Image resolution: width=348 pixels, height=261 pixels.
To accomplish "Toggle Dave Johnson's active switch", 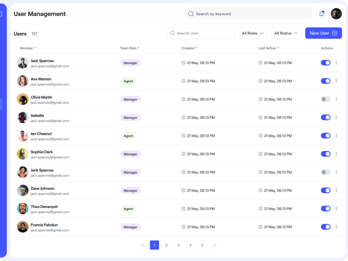I will click(x=326, y=190).
